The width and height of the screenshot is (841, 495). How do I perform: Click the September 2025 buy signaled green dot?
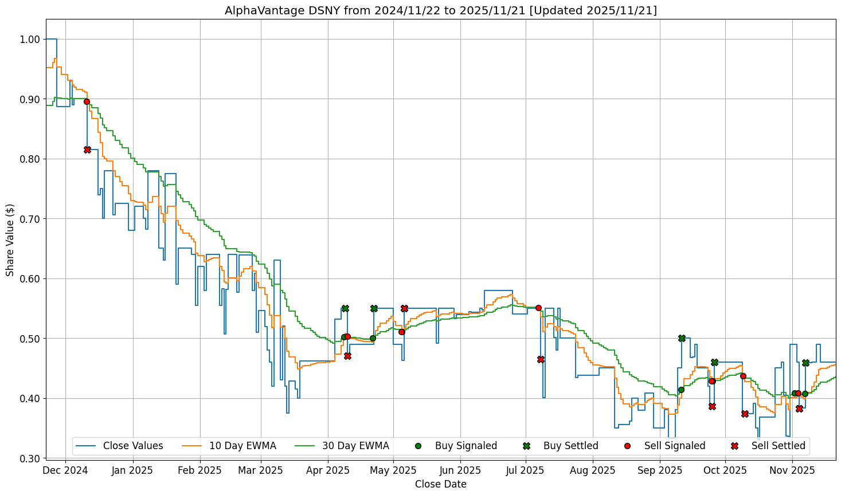point(681,390)
